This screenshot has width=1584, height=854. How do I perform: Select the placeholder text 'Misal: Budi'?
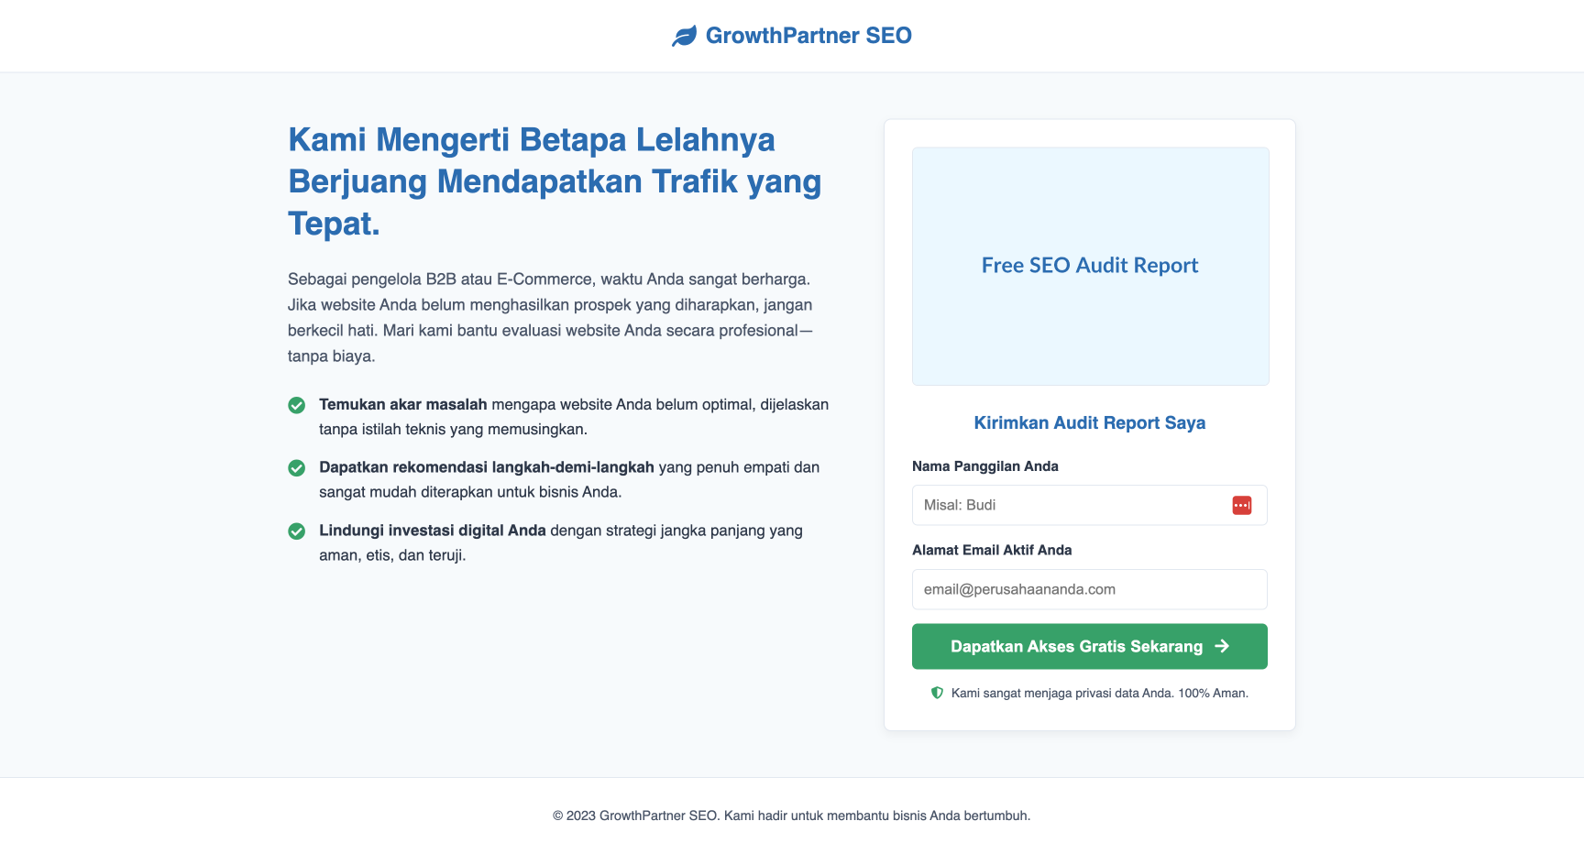(x=959, y=505)
